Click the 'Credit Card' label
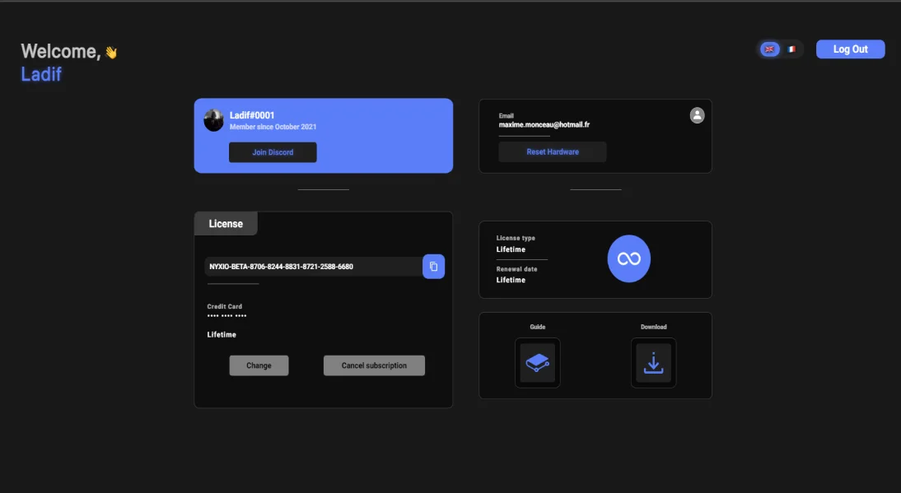This screenshot has height=493, width=901. [224, 306]
